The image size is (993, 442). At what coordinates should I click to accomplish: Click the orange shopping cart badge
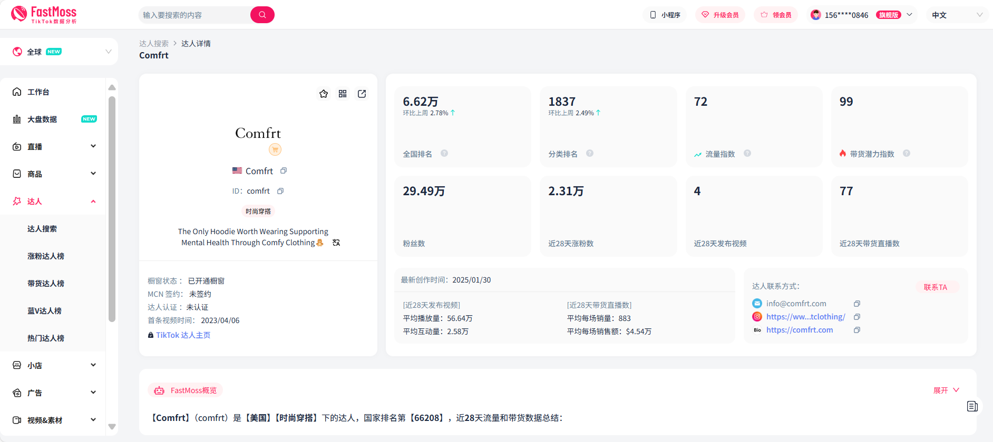275,149
